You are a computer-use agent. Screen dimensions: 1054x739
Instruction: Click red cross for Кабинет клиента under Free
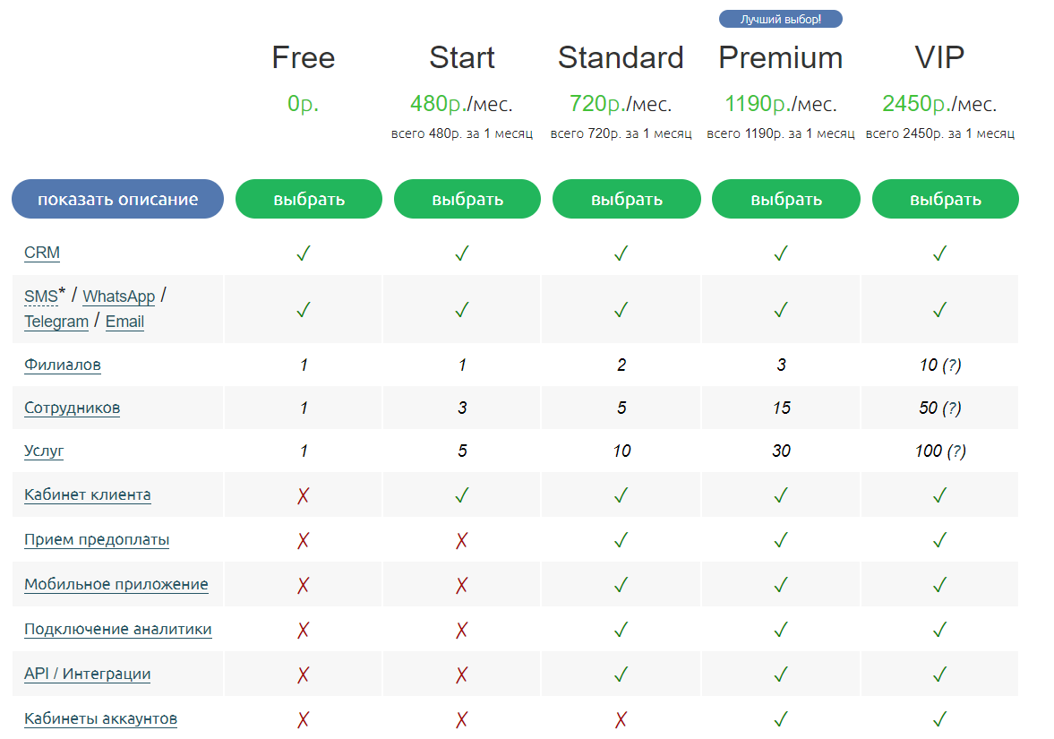tap(304, 495)
